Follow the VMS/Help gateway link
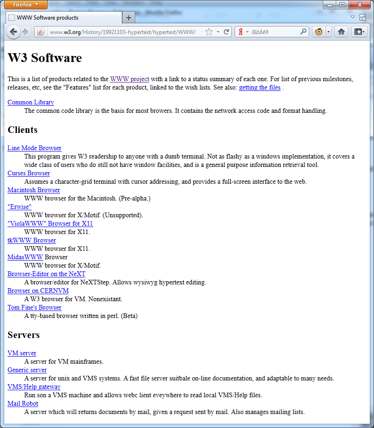The height and width of the screenshot is (428, 374). click(34, 387)
